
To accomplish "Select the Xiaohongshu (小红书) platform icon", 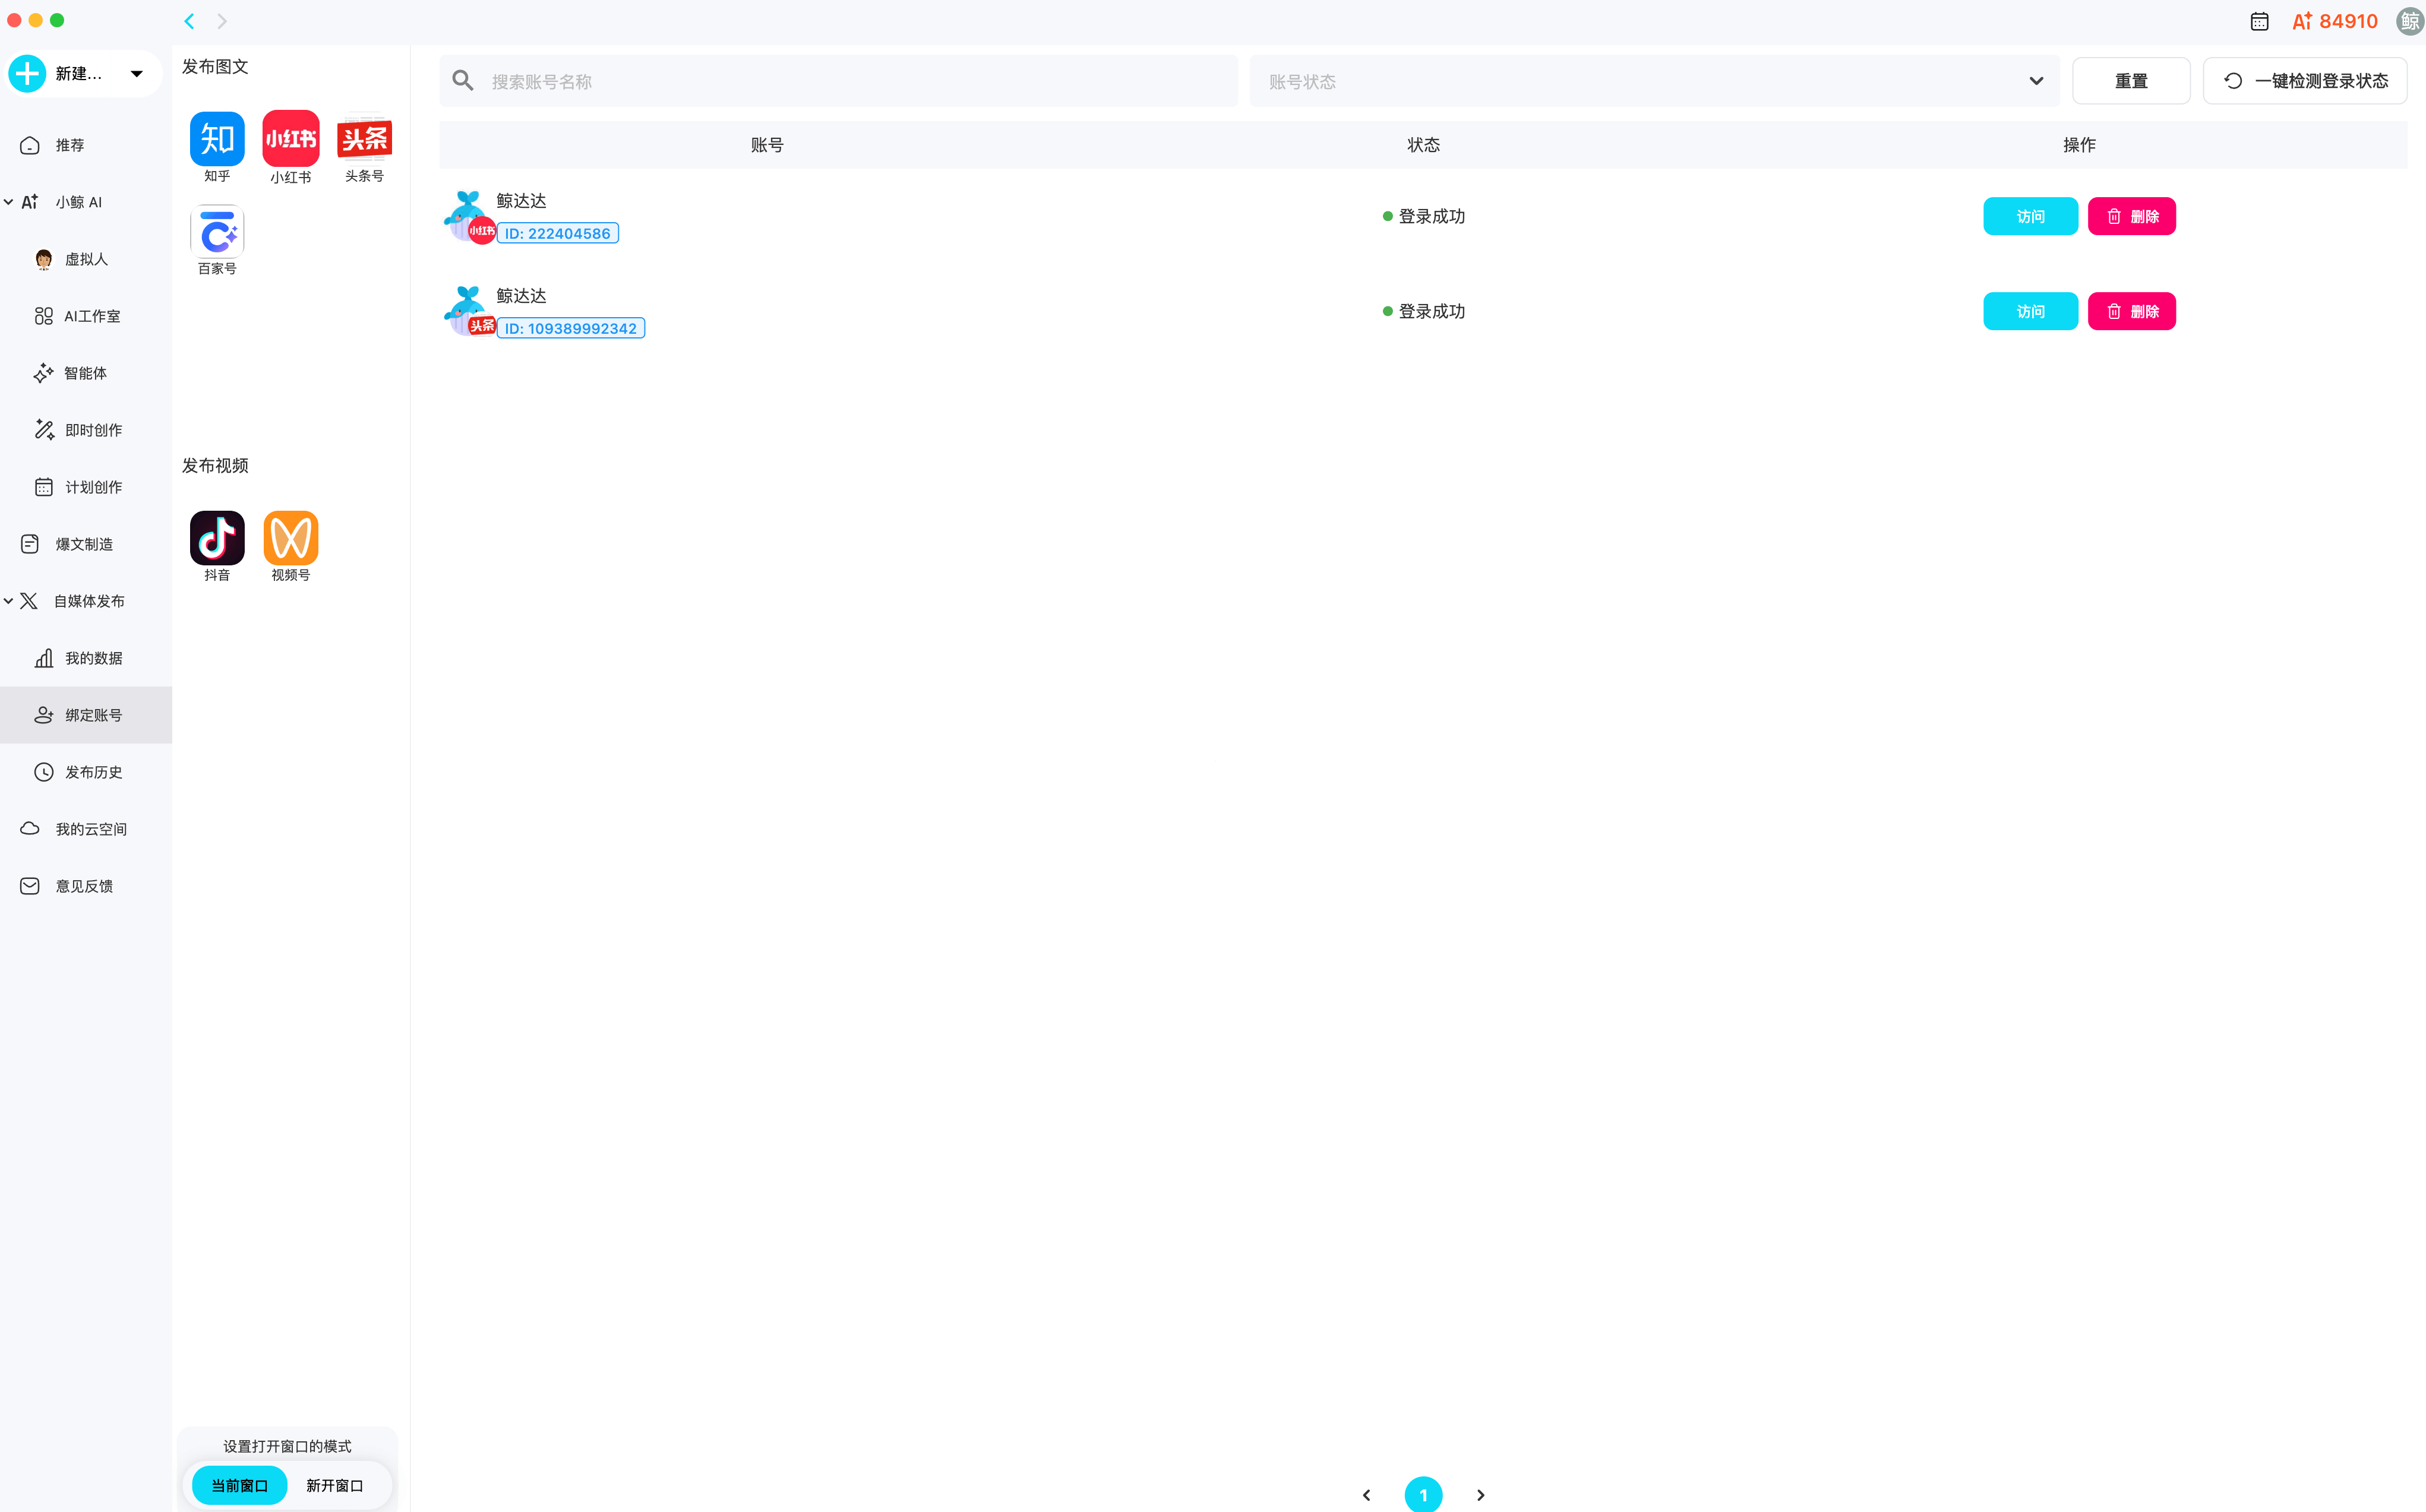I will pyautogui.click(x=290, y=139).
